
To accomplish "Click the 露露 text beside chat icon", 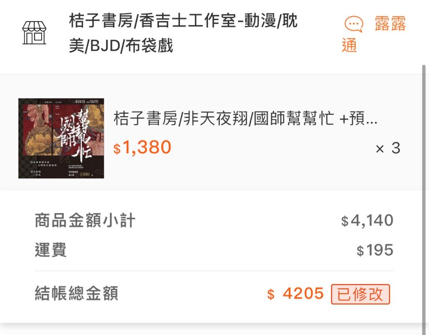I will (390, 23).
